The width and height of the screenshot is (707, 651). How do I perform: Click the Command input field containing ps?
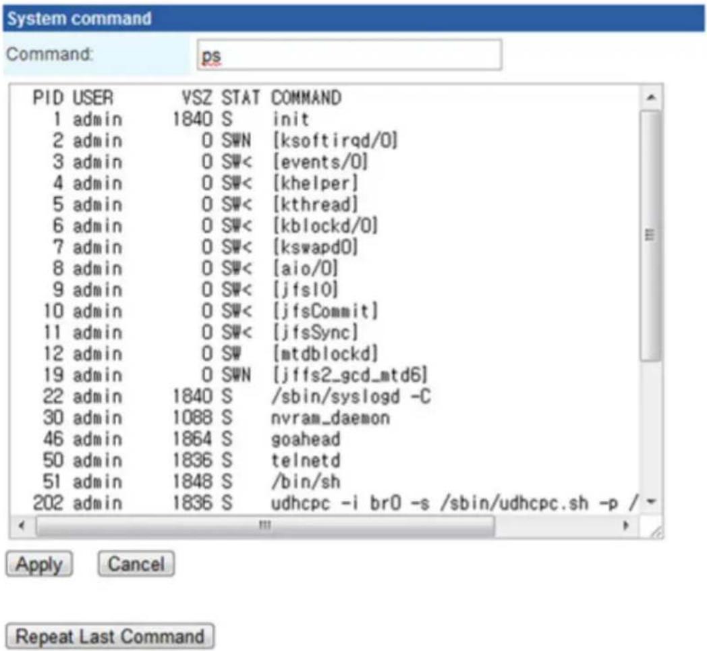(349, 55)
